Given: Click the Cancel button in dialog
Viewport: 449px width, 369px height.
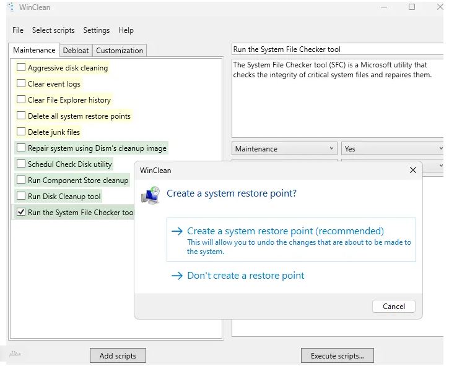Looking at the screenshot, I should pyautogui.click(x=394, y=307).
